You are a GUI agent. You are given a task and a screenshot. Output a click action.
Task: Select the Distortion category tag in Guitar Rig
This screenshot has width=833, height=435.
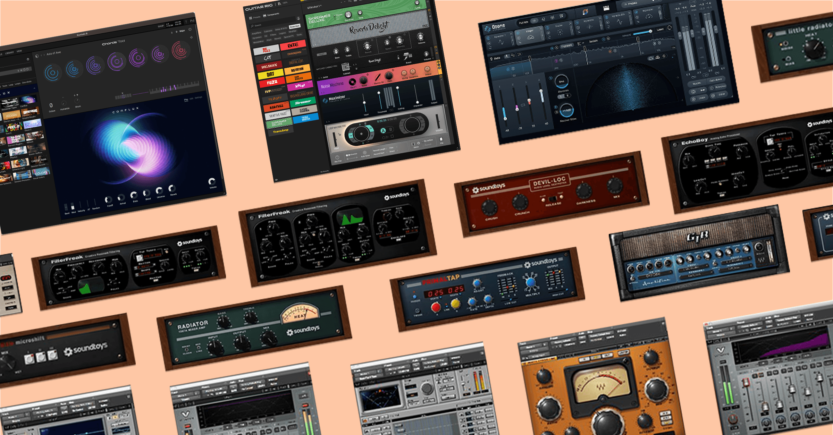(x=295, y=26)
